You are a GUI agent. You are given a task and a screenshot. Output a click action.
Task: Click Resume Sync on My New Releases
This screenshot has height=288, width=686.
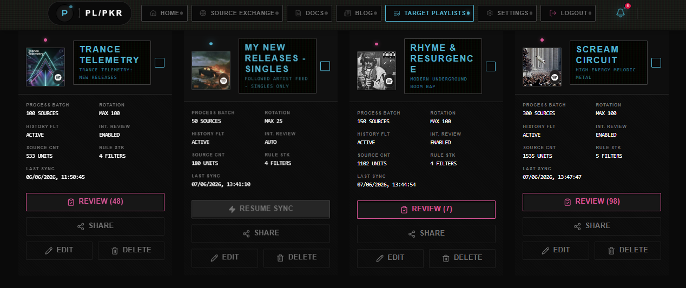[x=261, y=209]
